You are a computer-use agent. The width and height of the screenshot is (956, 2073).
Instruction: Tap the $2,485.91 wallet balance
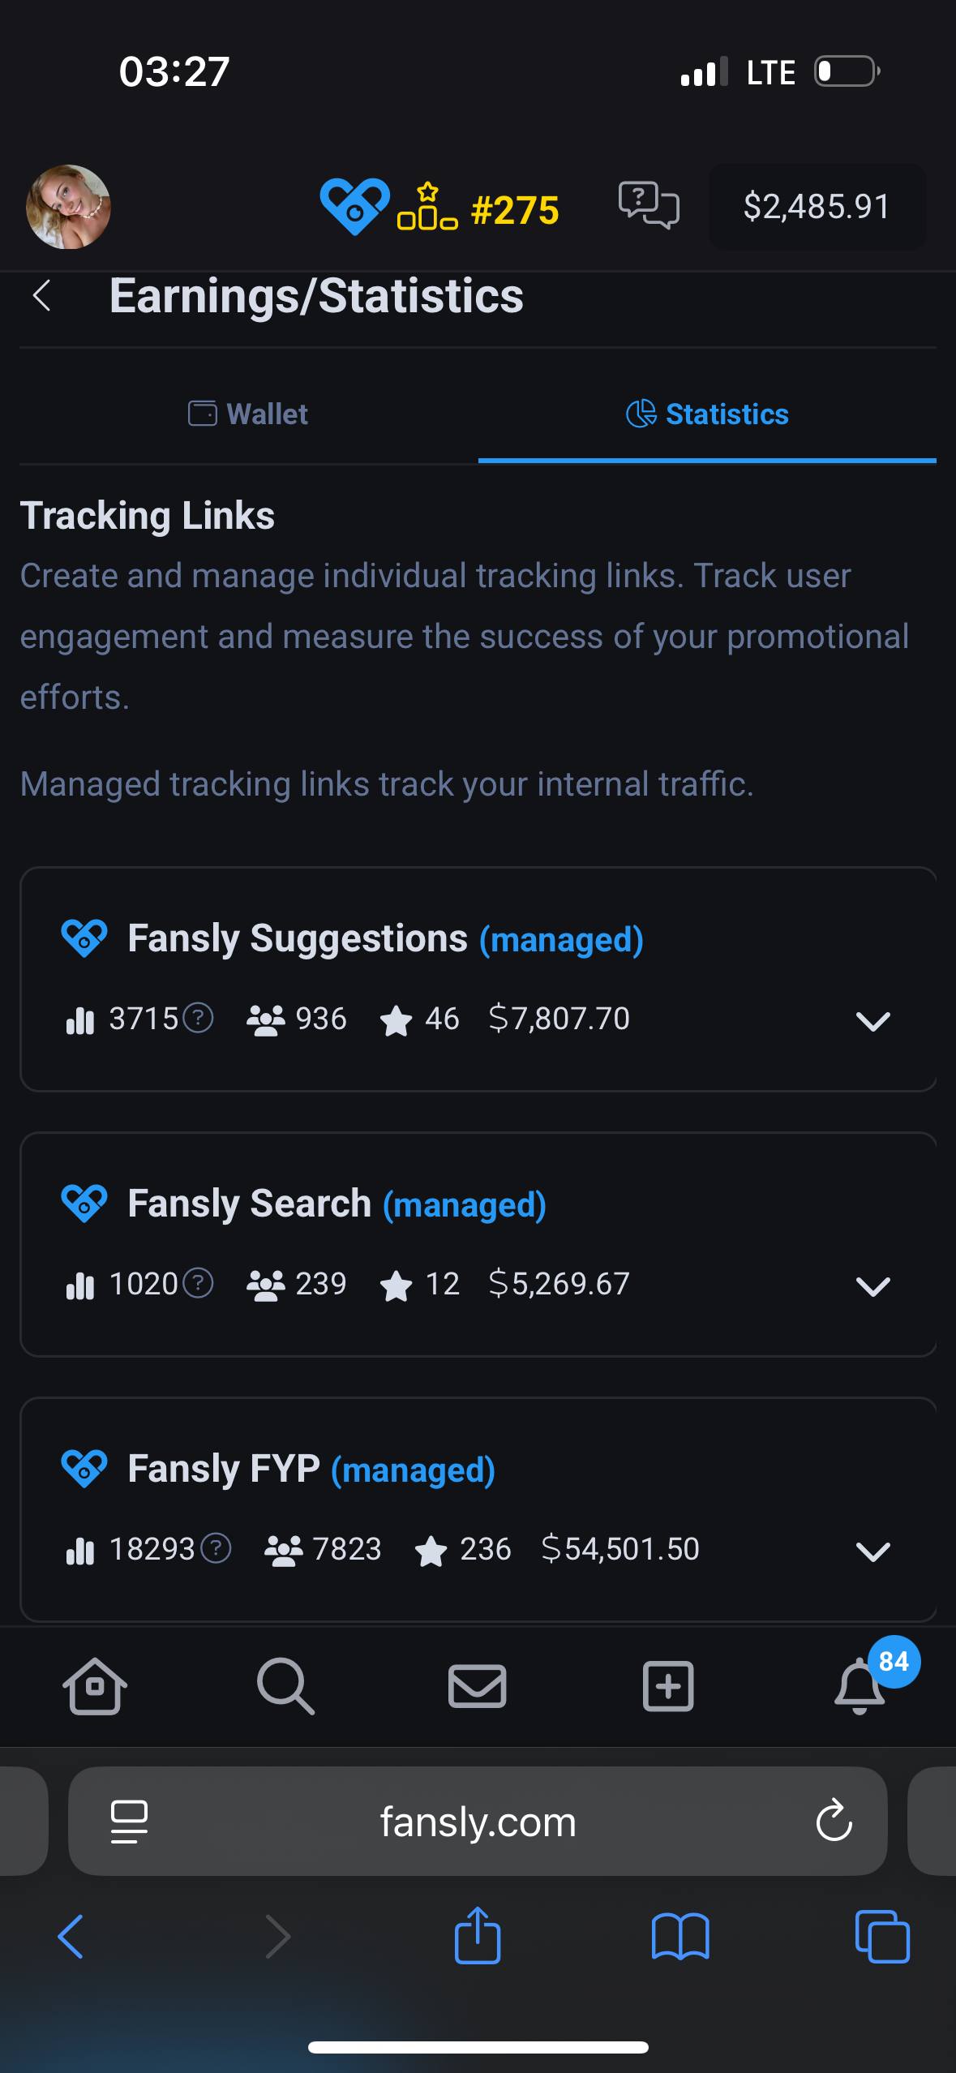(x=817, y=206)
